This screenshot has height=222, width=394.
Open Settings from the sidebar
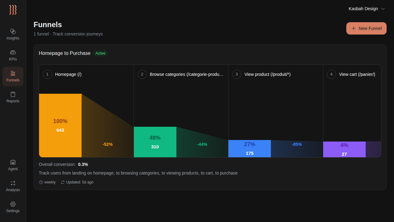click(13, 207)
